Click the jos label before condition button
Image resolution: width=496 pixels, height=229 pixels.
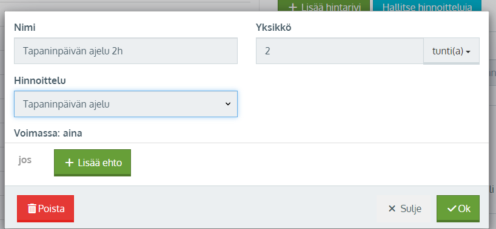click(x=25, y=160)
